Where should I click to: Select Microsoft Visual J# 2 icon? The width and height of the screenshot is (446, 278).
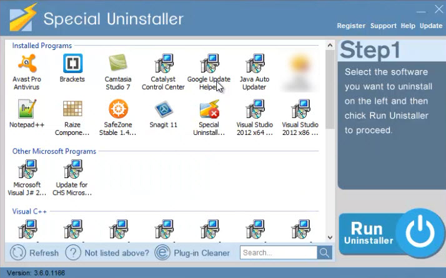point(27,169)
